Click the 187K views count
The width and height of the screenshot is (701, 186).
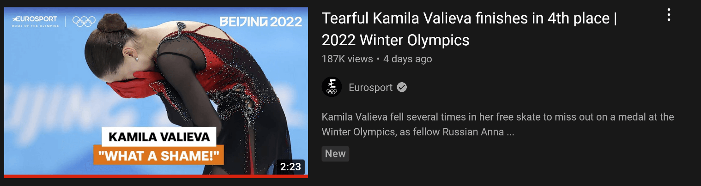click(347, 59)
